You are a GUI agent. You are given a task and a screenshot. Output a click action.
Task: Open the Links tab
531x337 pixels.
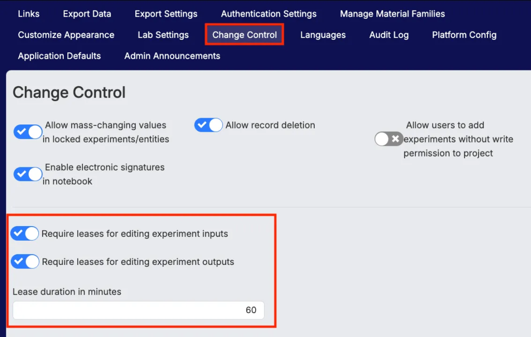29,14
